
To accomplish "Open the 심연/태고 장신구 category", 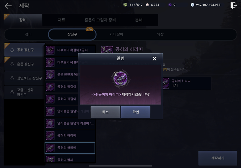I will coord(24,78).
